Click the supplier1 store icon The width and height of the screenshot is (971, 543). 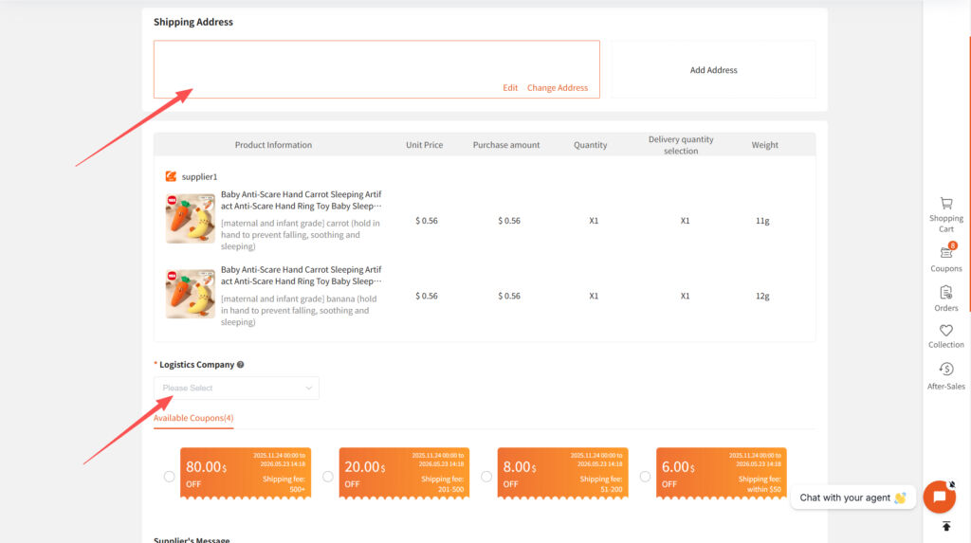point(171,176)
